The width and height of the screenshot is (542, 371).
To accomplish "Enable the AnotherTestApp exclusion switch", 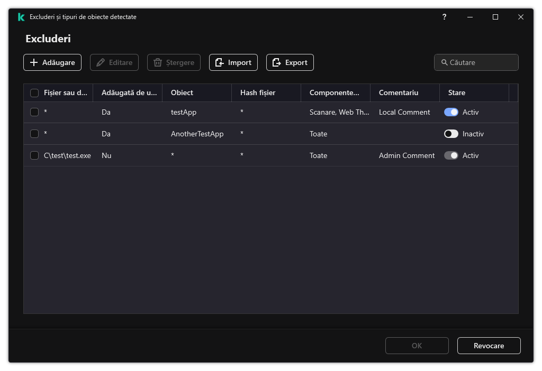I will (451, 134).
